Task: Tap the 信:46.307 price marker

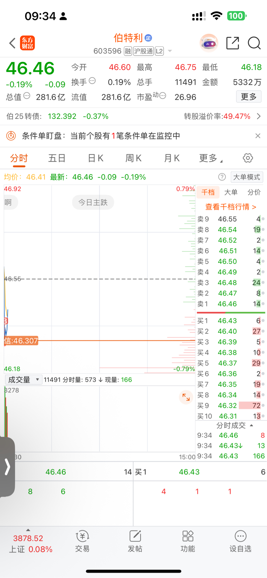Action: pos(21,341)
